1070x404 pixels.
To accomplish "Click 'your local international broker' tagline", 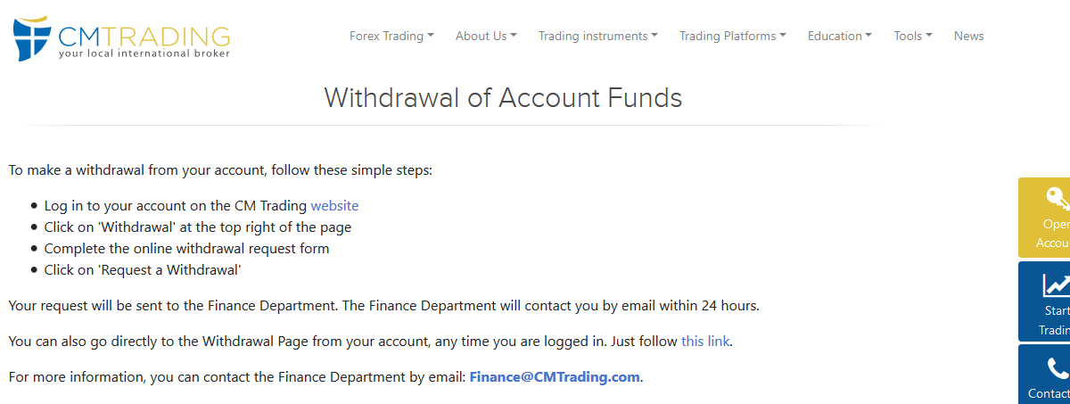I will pos(144,54).
